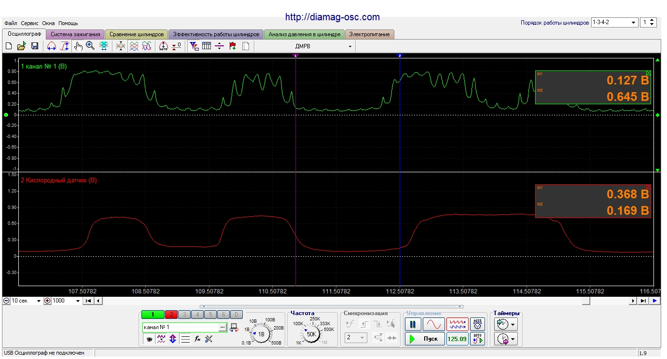Click the channel name ellipsis button
The width and height of the screenshot is (667, 359).
point(222,327)
